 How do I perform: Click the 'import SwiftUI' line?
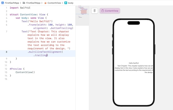(20, 8)
